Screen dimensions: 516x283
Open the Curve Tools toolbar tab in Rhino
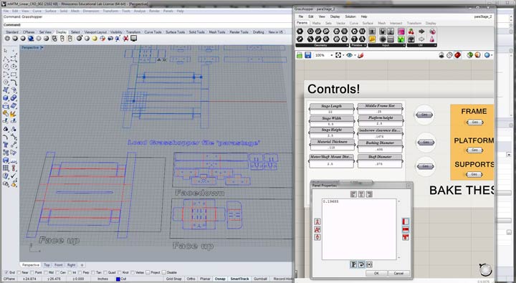click(x=153, y=32)
